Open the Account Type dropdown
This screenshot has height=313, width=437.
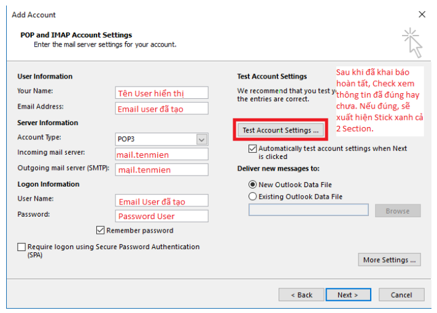coord(201,139)
